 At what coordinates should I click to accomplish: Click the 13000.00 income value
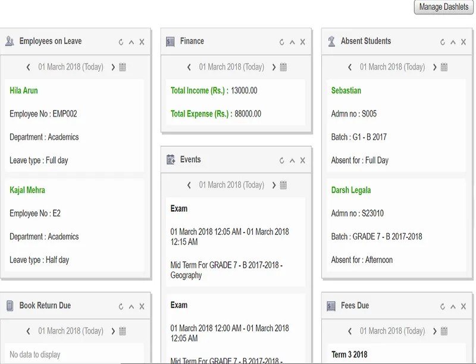[x=244, y=90]
